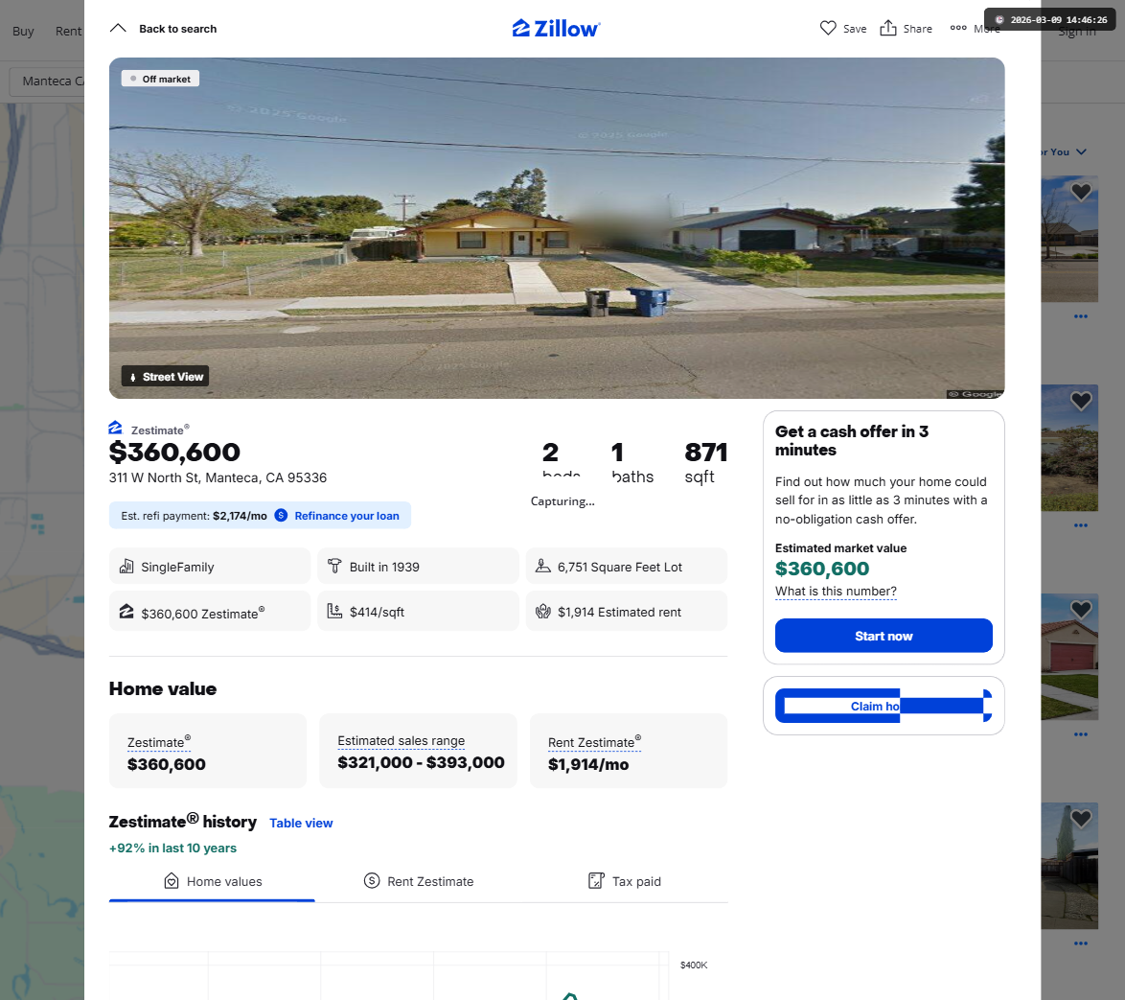Click the Share upload icon

point(888,28)
